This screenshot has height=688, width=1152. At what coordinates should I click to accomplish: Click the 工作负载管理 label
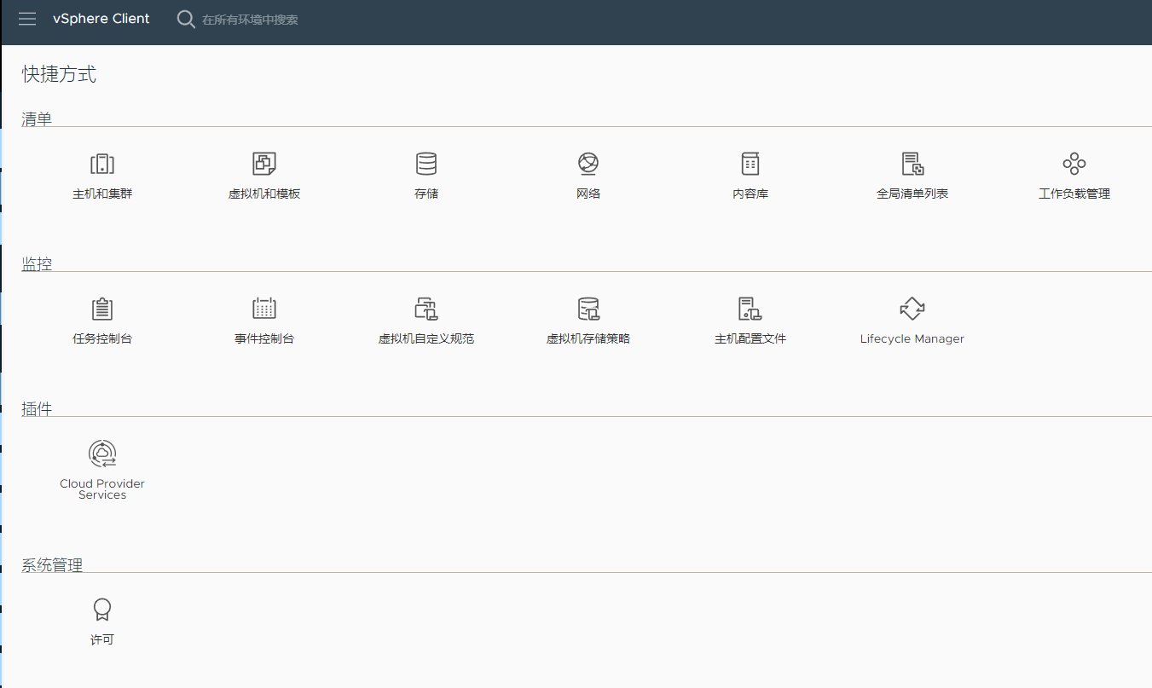point(1074,194)
